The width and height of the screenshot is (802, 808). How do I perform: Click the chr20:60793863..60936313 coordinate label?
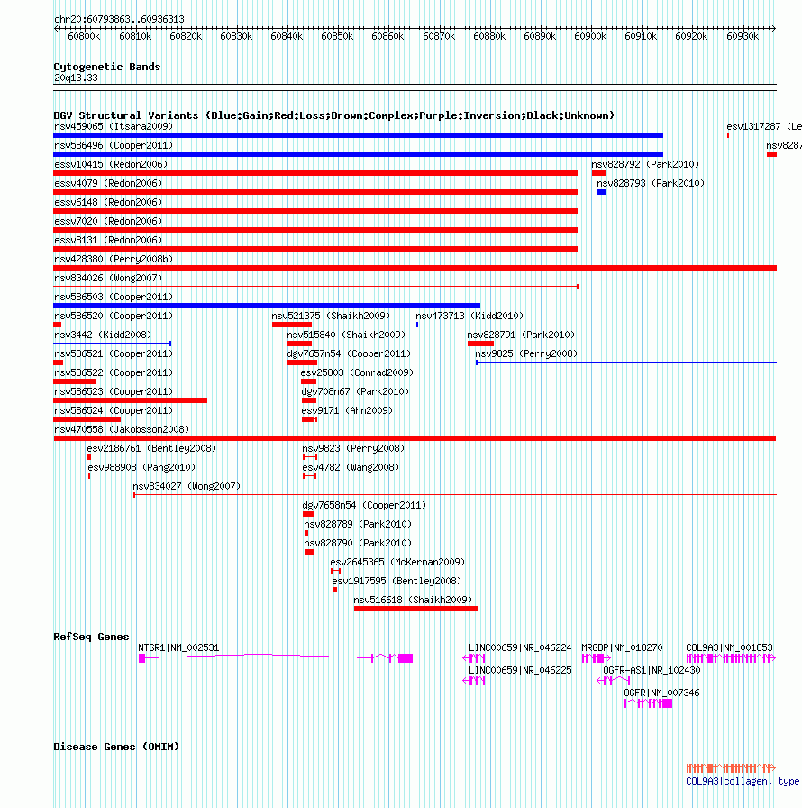tap(120, 20)
